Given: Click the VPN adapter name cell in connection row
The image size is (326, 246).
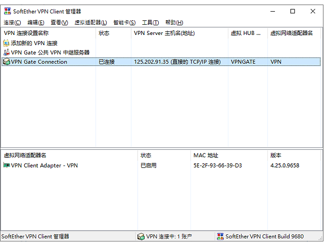Looking at the screenshot, I should tap(276, 62).
